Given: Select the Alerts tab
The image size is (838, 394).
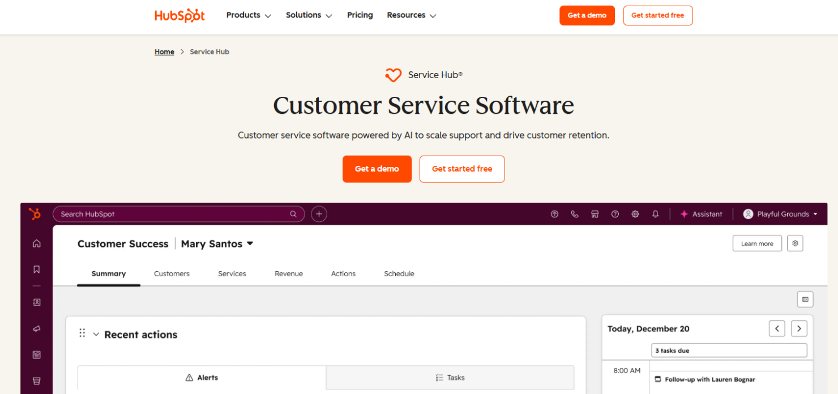Looking at the screenshot, I should click(202, 378).
